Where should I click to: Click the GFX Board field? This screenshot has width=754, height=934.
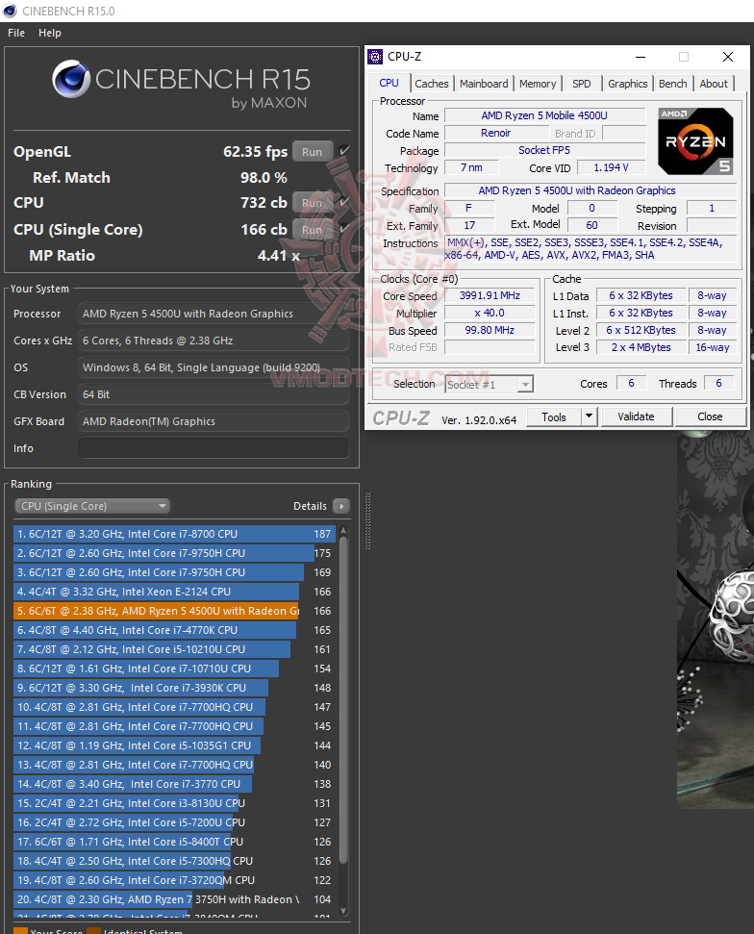(x=214, y=421)
